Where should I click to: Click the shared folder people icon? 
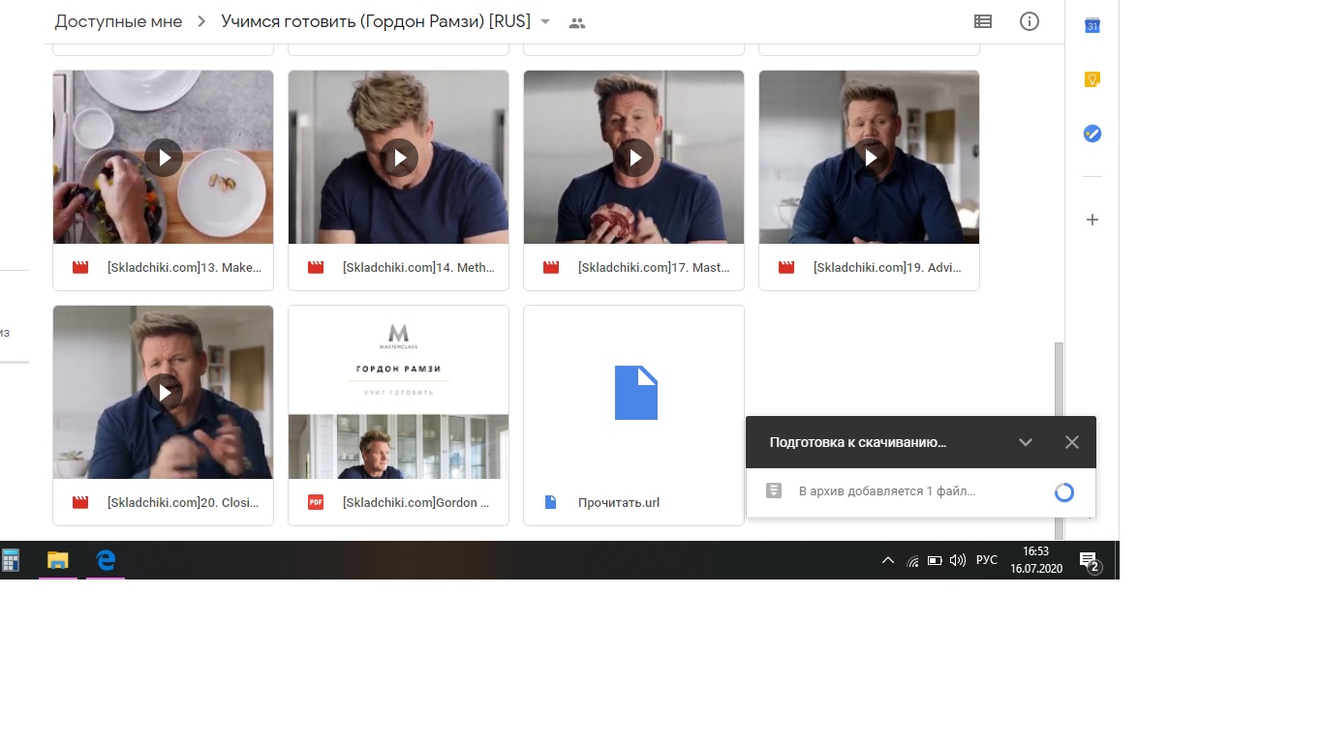[x=577, y=22]
